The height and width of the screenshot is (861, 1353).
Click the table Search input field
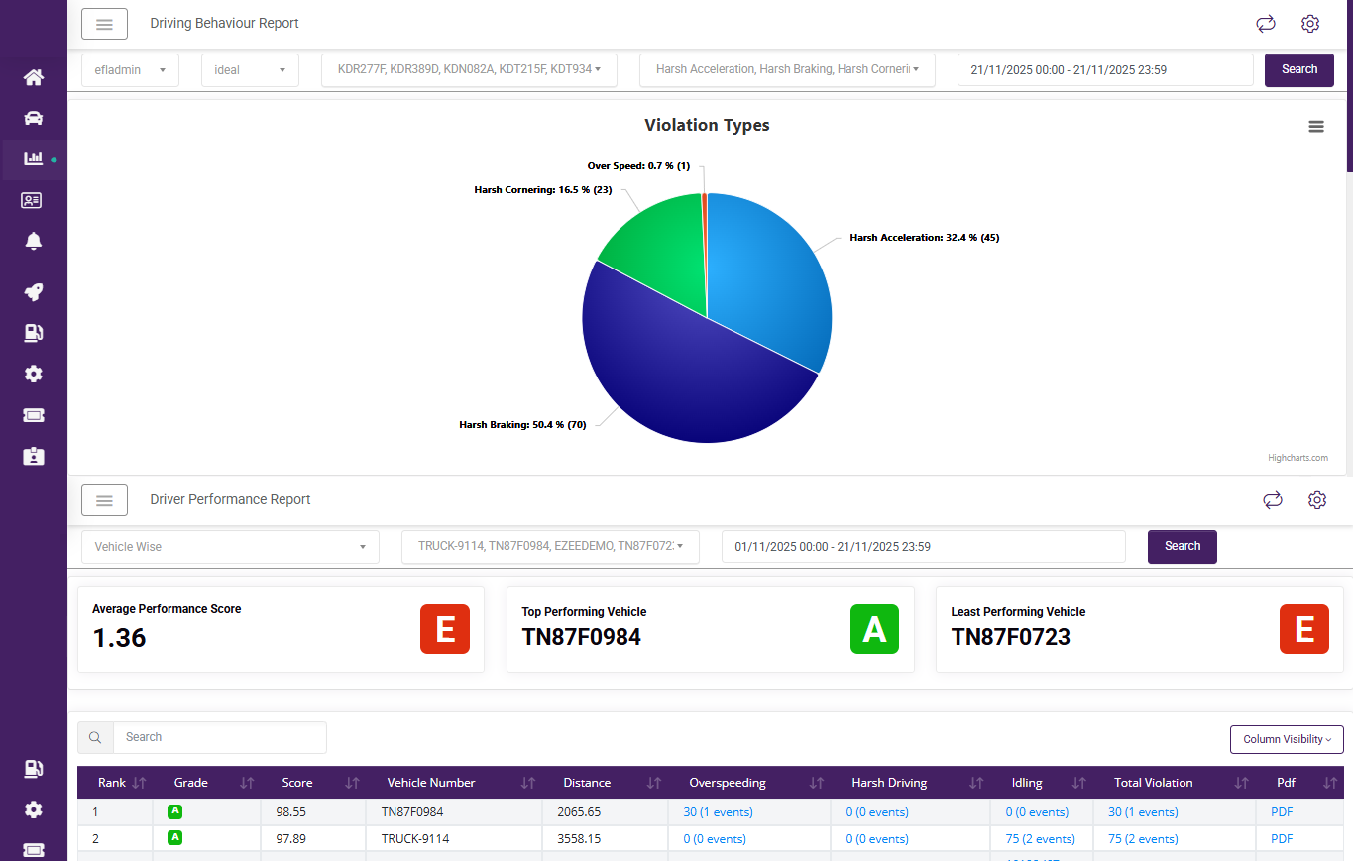tap(219, 737)
